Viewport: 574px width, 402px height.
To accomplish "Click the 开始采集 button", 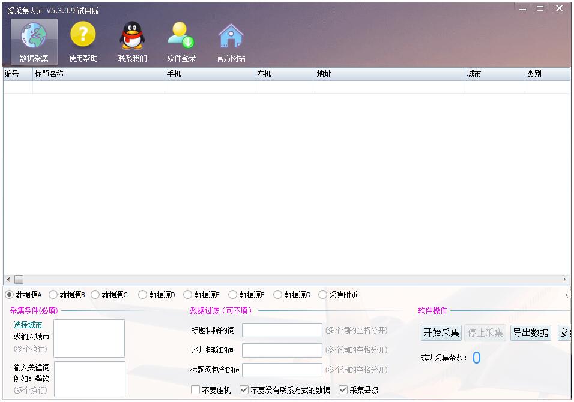I will (x=441, y=333).
